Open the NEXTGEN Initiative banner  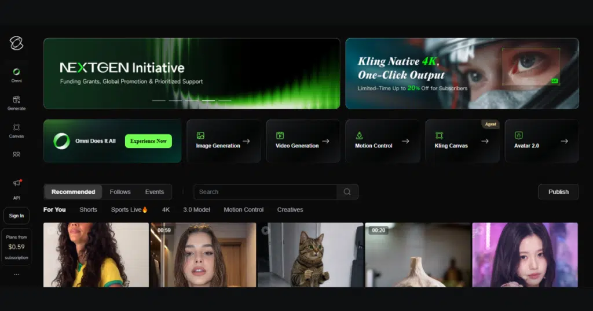pos(192,73)
